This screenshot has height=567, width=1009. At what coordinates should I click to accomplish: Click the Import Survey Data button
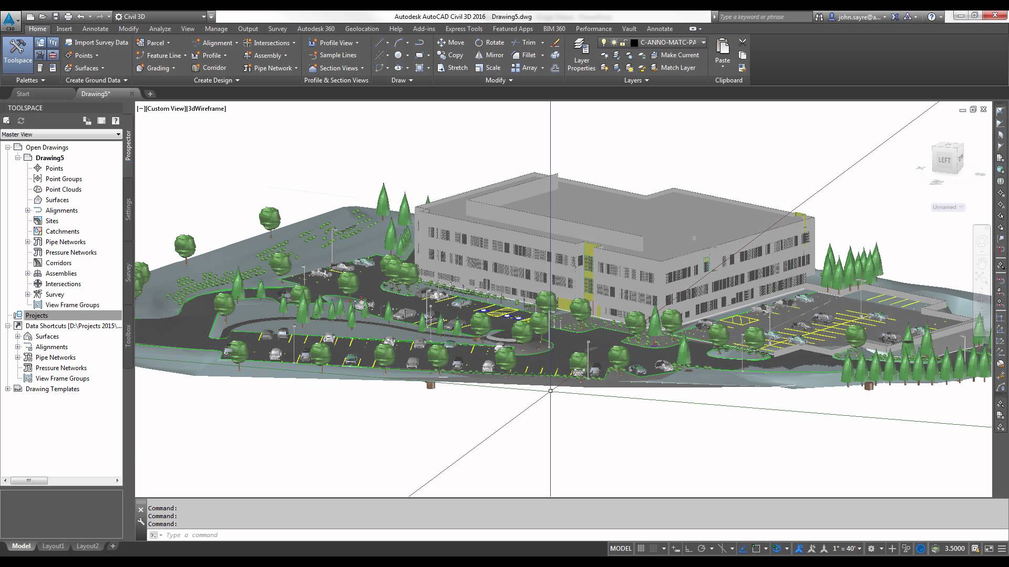pos(96,42)
